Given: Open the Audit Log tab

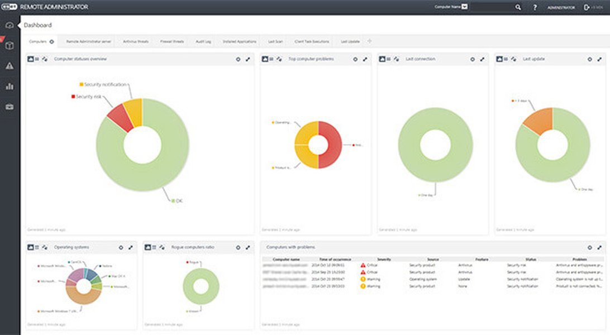Looking at the screenshot, I should [x=203, y=41].
